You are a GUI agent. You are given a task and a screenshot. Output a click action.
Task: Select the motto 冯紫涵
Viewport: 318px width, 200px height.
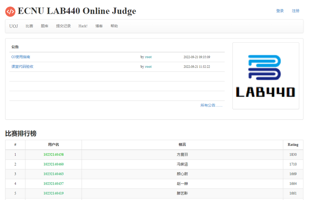[182, 164]
